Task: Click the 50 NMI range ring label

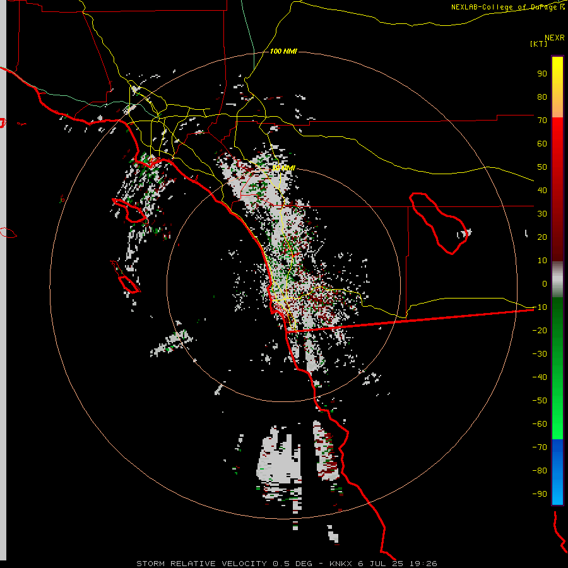Action: pyautogui.click(x=283, y=168)
